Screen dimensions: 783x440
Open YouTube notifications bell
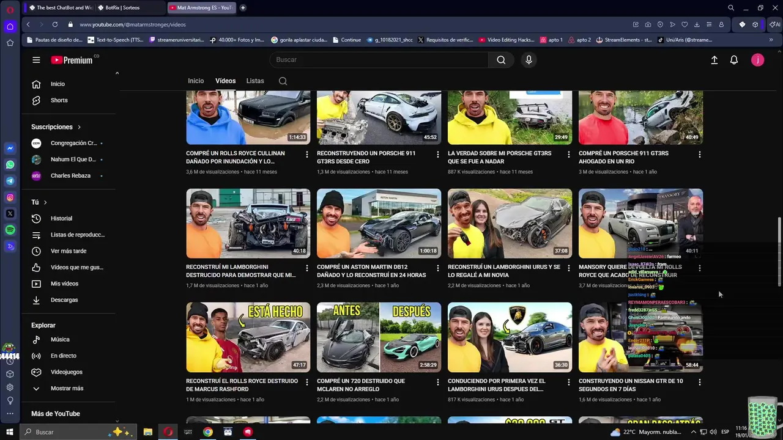click(x=734, y=60)
